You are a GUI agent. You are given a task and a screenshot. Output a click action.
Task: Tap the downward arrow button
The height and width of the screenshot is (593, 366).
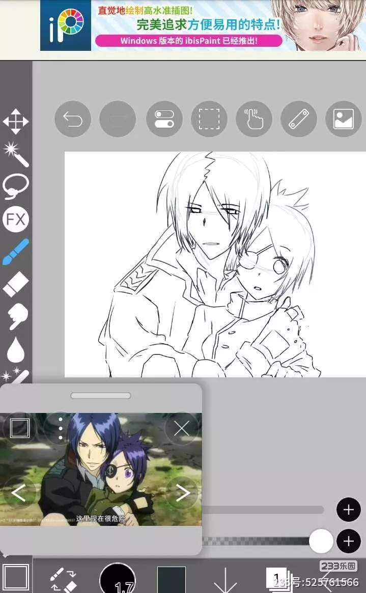point(225,580)
